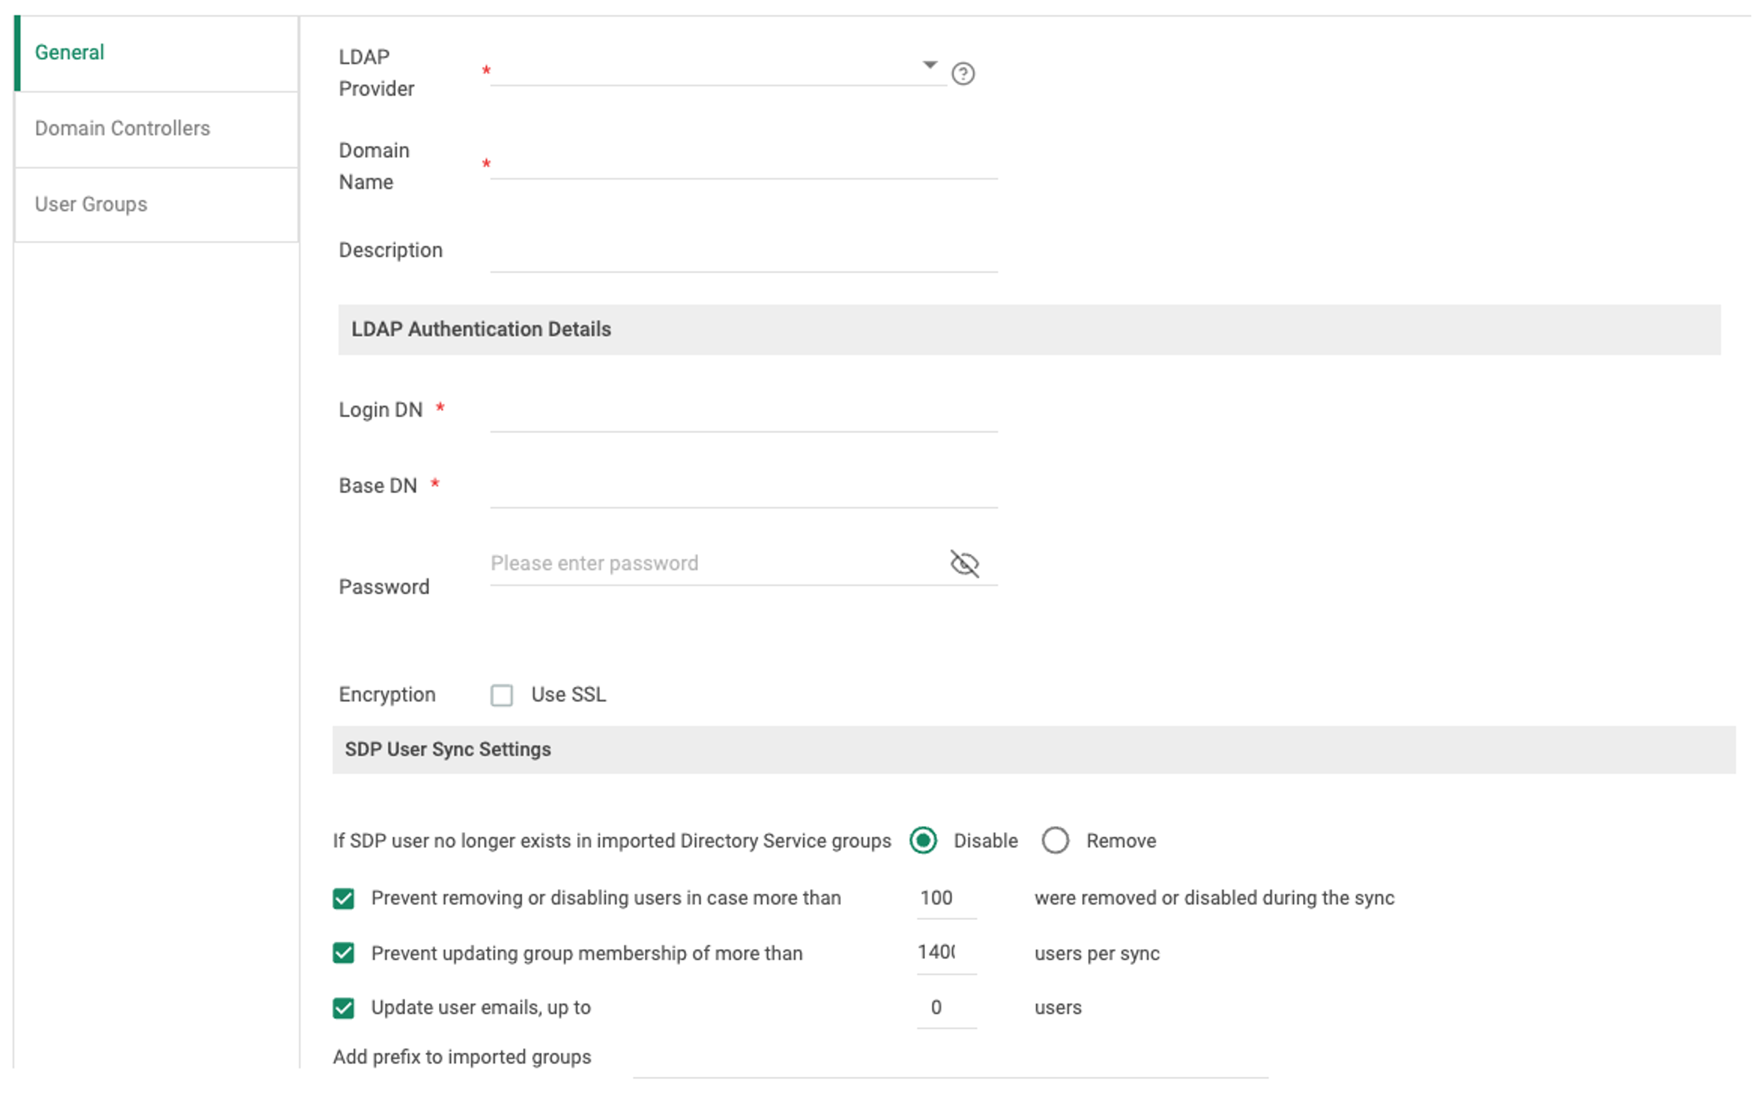This screenshot has width=1752, height=1093.
Task: Uncheck Prevent removing or disabling users
Action: click(344, 899)
